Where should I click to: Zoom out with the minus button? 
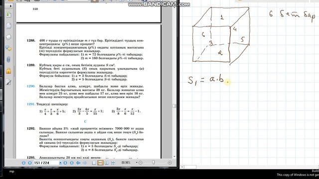(141, 163)
